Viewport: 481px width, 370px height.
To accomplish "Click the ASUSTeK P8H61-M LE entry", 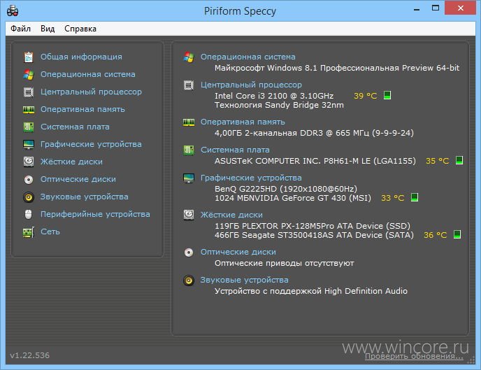I will 315,161.
